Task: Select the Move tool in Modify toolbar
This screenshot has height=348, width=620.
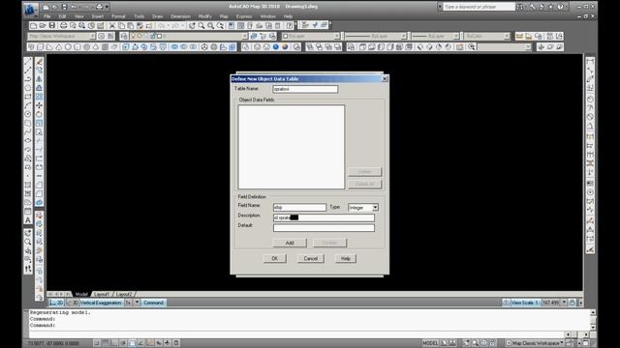Action: point(39,105)
